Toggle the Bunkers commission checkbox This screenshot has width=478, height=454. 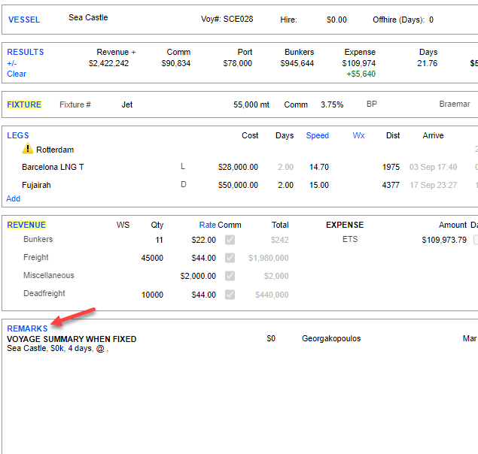click(230, 240)
